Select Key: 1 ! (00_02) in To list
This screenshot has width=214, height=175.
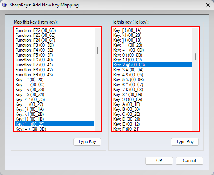click(x=152, y=60)
